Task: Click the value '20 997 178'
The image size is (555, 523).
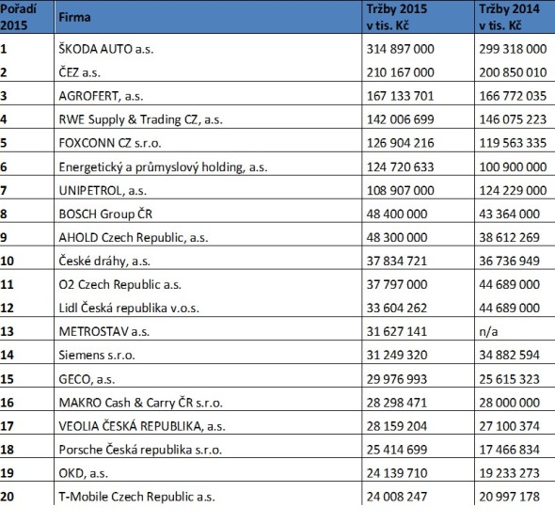Action: pos(509,497)
